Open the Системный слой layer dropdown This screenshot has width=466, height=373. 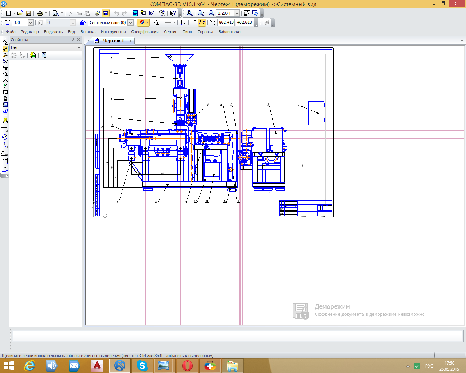130,23
